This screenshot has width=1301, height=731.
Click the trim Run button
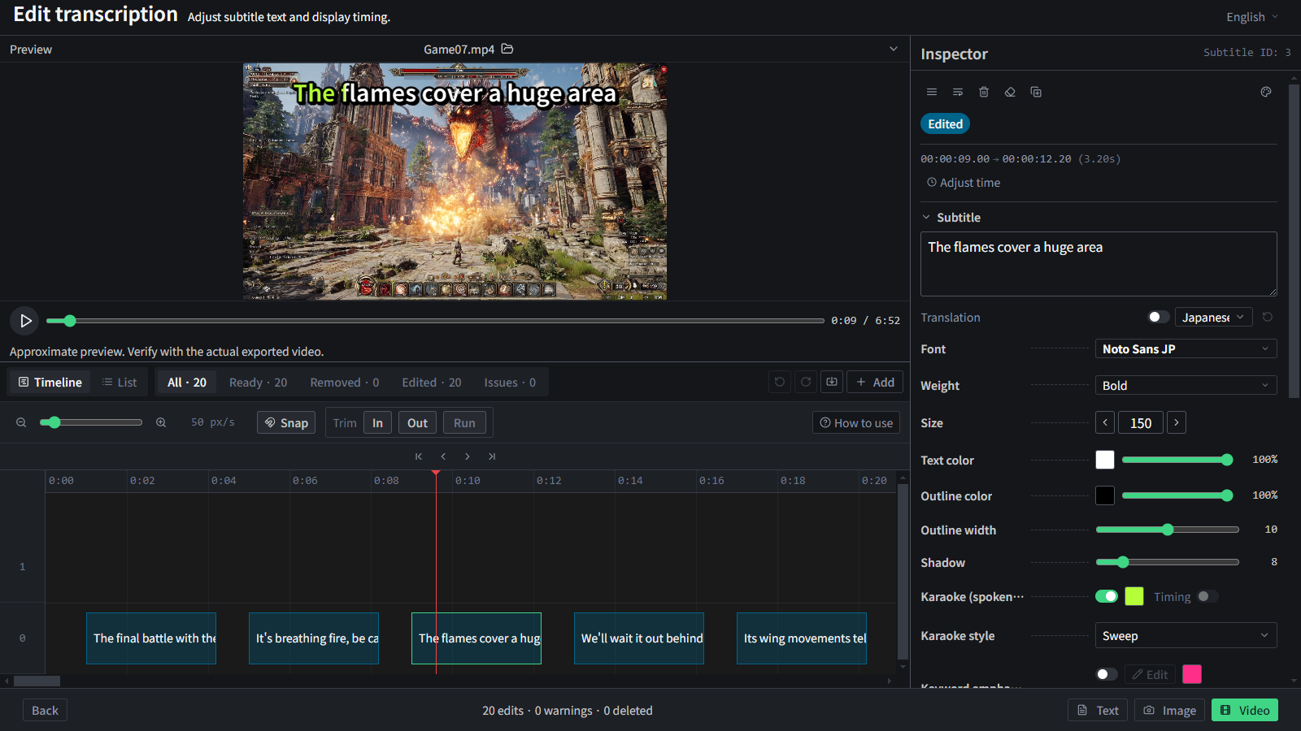pos(464,422)
